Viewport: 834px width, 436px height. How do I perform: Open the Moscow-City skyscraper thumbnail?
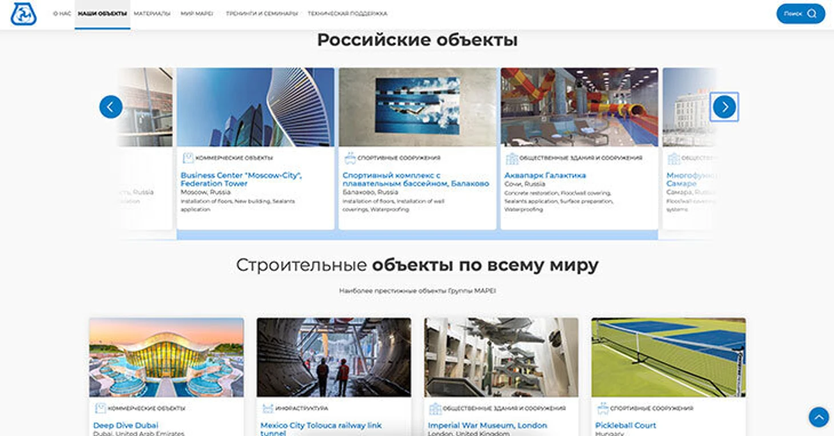click(x=255, y=107)
